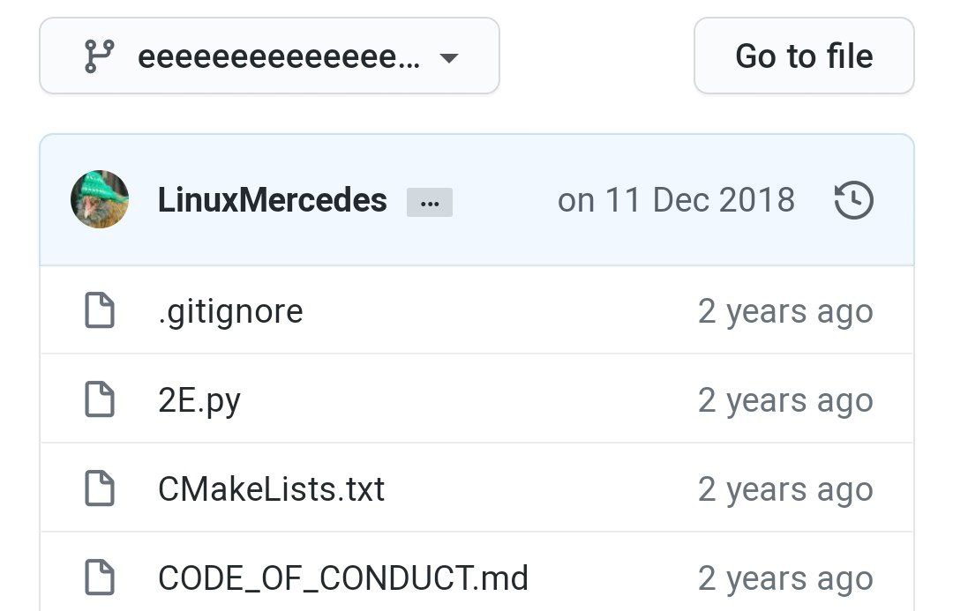This screenshot has height=611, width=953.
Task: Open the CMakeLists.txt file
Action: (271, 489)
